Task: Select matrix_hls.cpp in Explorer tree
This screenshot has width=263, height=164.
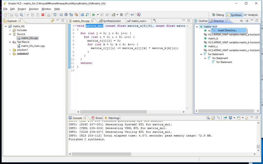Action: point(28,38)
